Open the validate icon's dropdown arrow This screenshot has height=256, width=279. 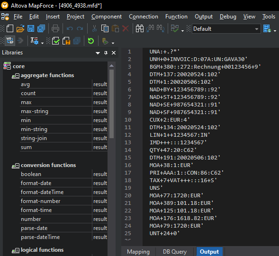[182, 31]
